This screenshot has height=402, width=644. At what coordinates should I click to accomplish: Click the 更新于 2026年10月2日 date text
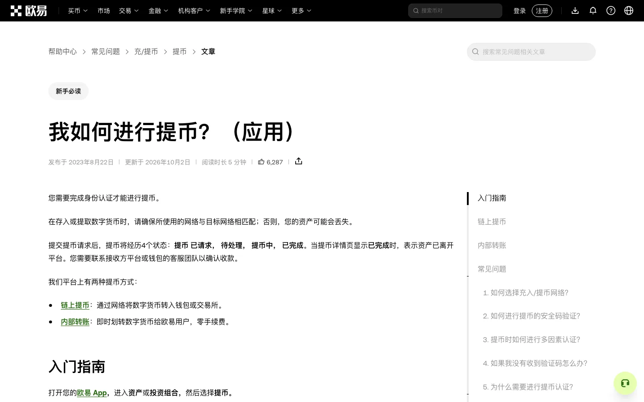[x=157, y=162]
